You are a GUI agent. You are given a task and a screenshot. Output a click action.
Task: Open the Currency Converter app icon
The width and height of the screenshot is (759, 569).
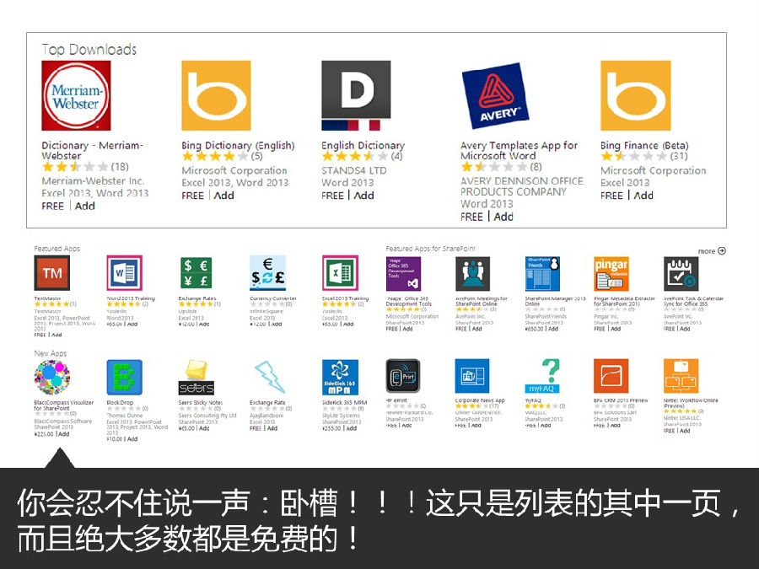coord(267,273)
